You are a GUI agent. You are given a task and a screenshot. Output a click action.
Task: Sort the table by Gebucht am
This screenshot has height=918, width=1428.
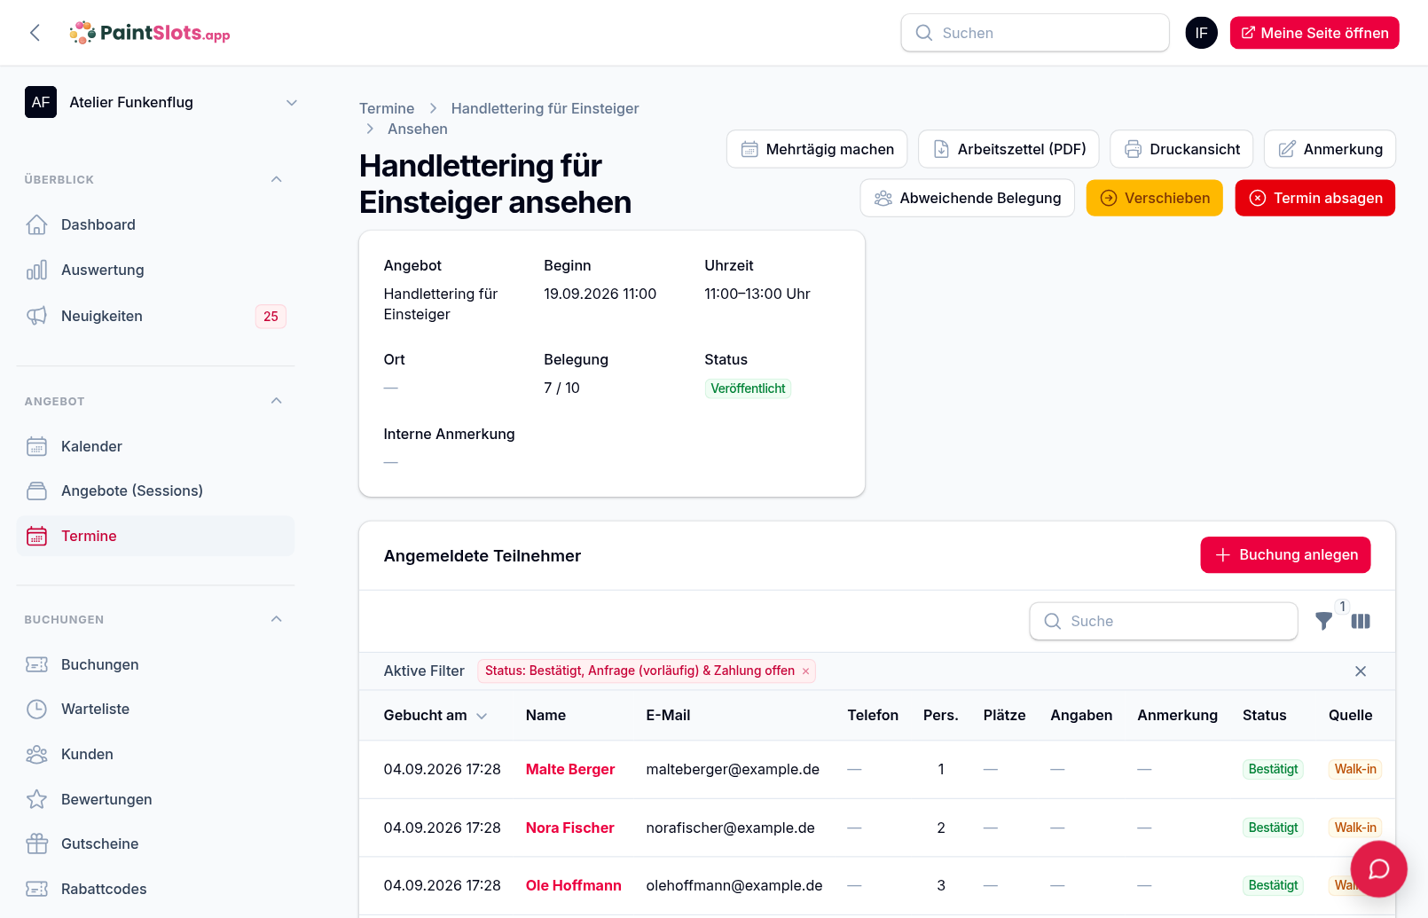tap(435, 716)
